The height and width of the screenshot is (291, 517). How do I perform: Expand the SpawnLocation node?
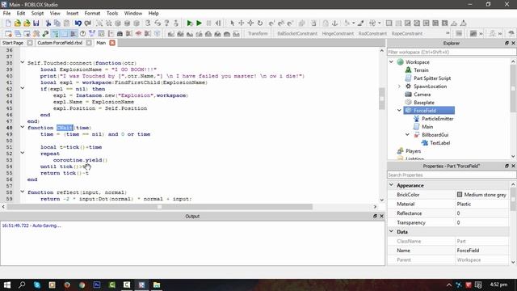tap(399, 86)
